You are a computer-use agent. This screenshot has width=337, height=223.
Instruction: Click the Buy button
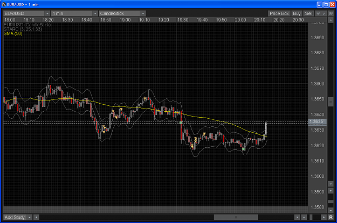[x=297, y=13]
